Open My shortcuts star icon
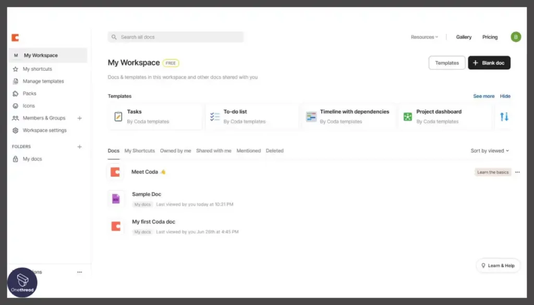 (15, 69)
